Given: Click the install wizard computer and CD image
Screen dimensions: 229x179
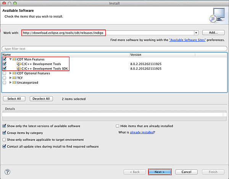Looking at the screenshot, I should click(217, 15).
